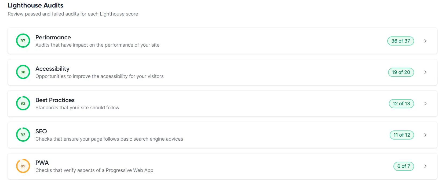Viewport: 442px width, 184px height.
Task: Select the "12 of 13" audits badge
Action: click(401, 104)
